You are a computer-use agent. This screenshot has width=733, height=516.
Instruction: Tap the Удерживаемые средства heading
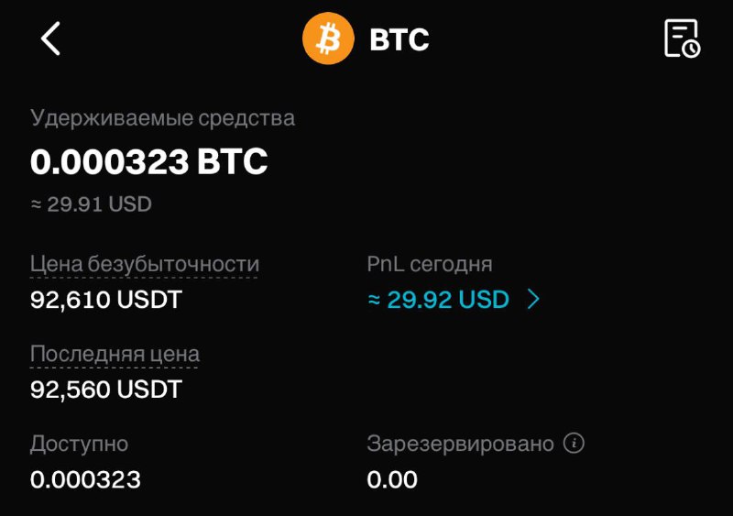point(162,118)
